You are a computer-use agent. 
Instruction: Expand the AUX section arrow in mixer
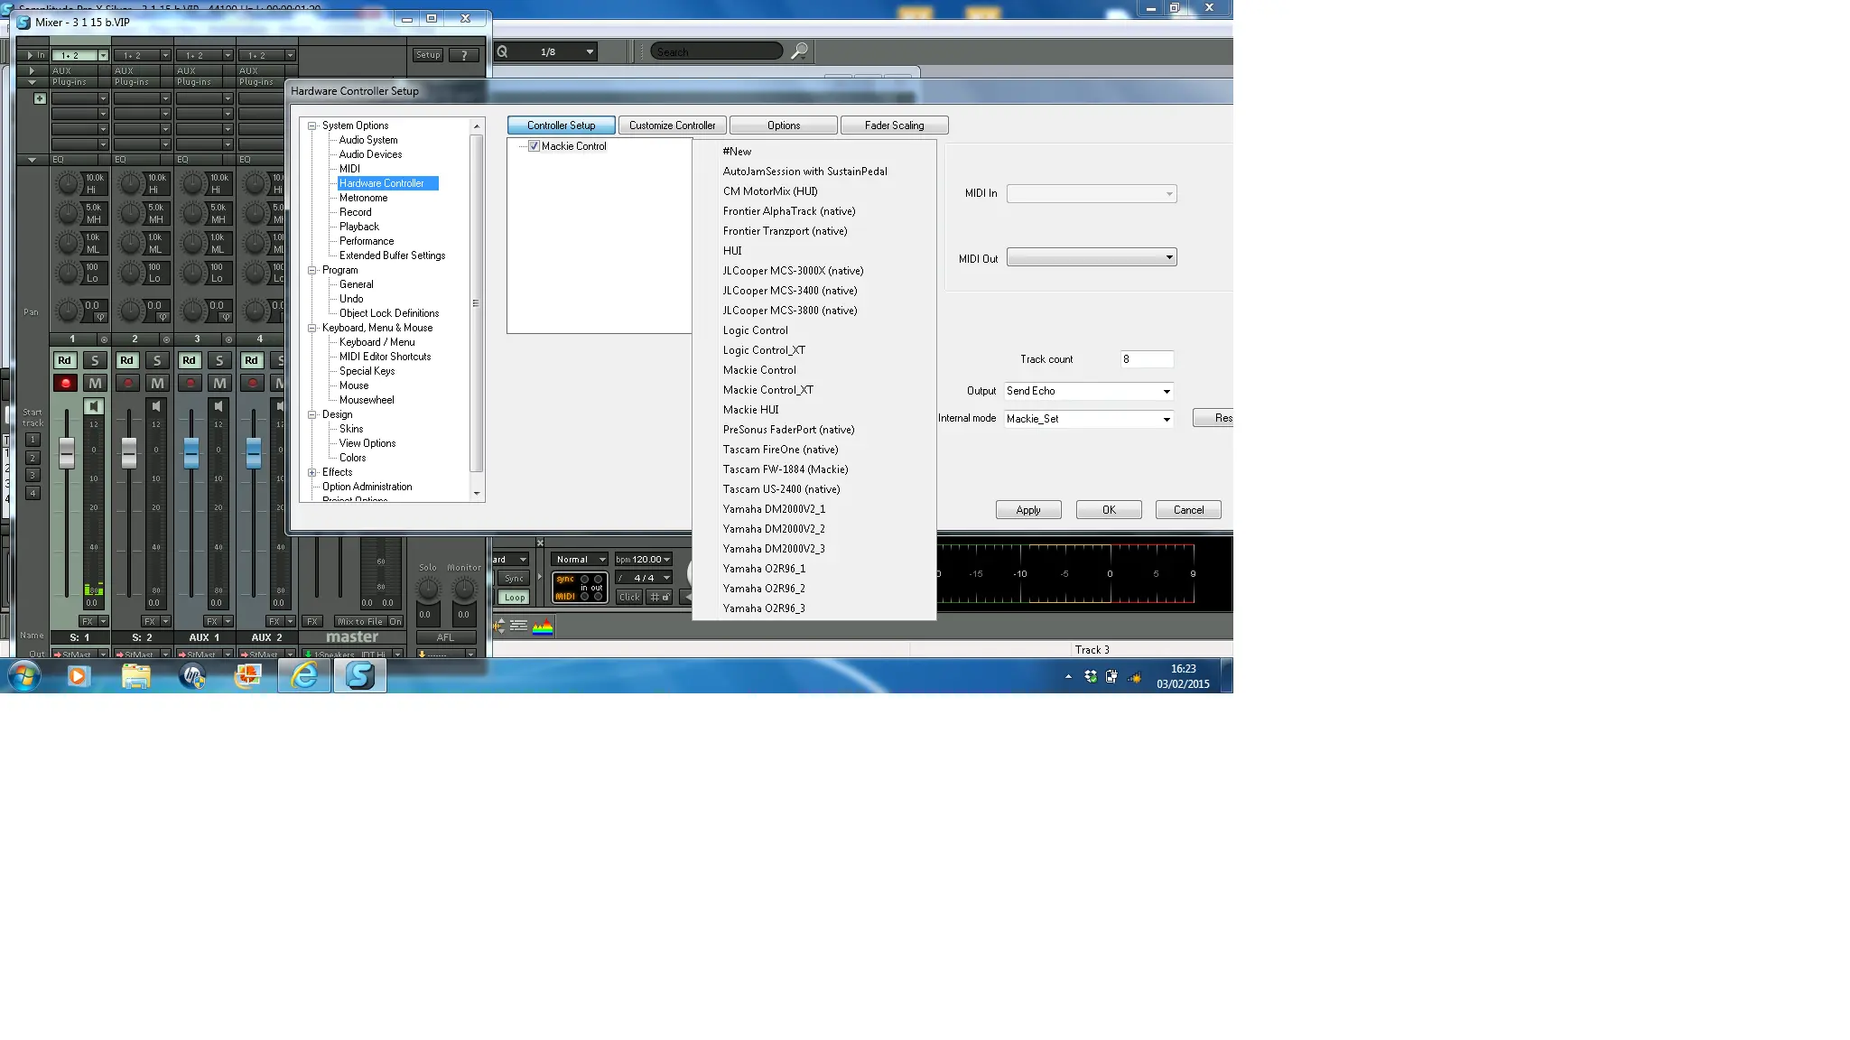pyautogui.click(x=32, y=70)
